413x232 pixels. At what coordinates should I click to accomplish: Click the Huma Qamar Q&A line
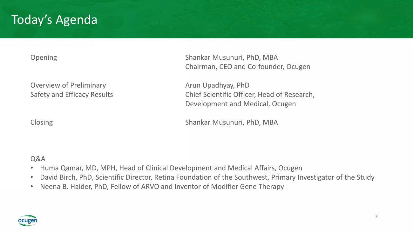coord(171,168)
